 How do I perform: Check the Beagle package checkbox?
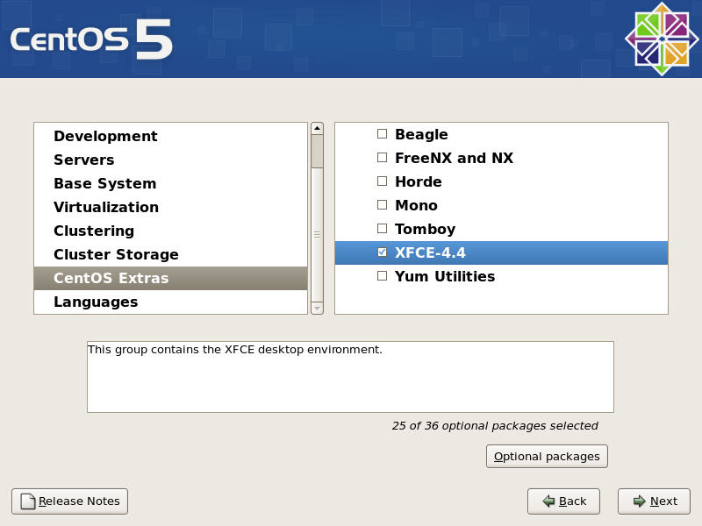tap(382, 134)
